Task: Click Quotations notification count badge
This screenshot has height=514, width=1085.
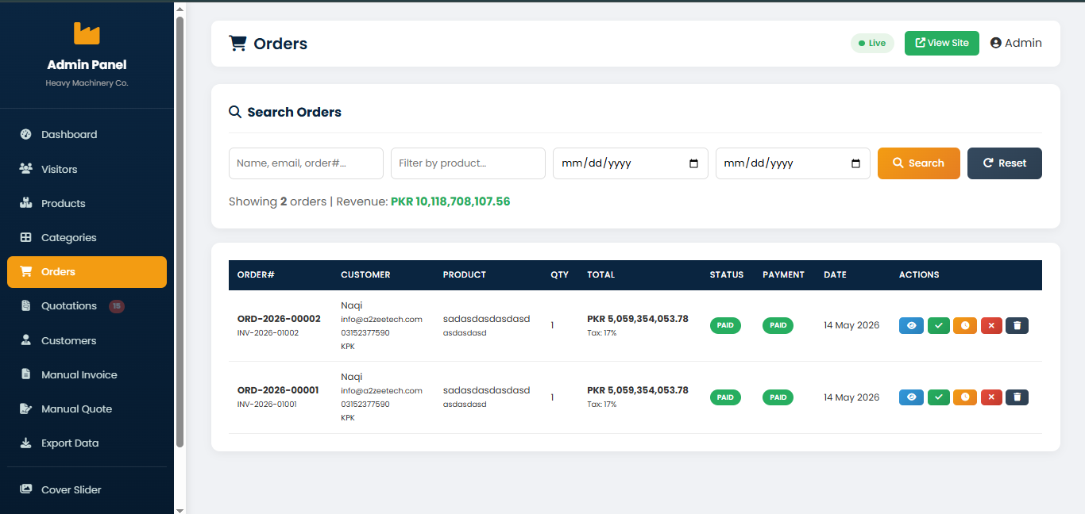Action: tap(117, 306)
